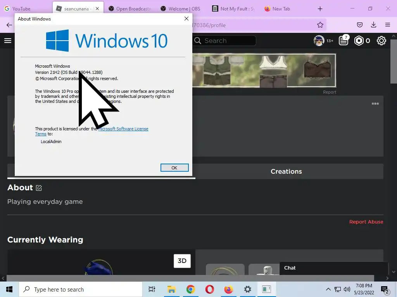Go back with the browser back arrow
Screen dimensions: 397x297
(9, 25)
